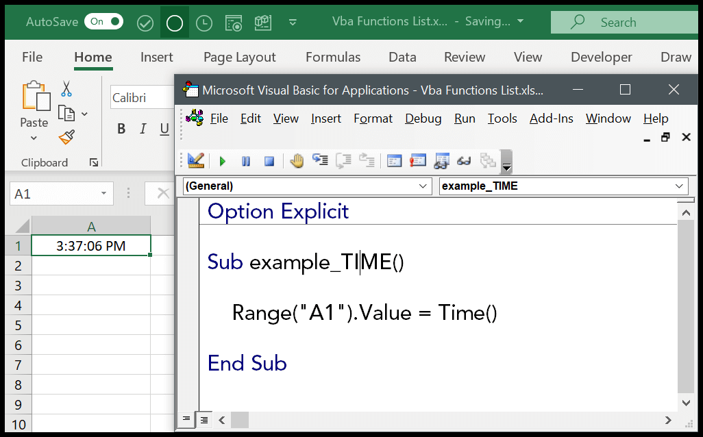Select cell A1 in the Name Box
This screenshot has height=437, width=703.
pos(55,193)
